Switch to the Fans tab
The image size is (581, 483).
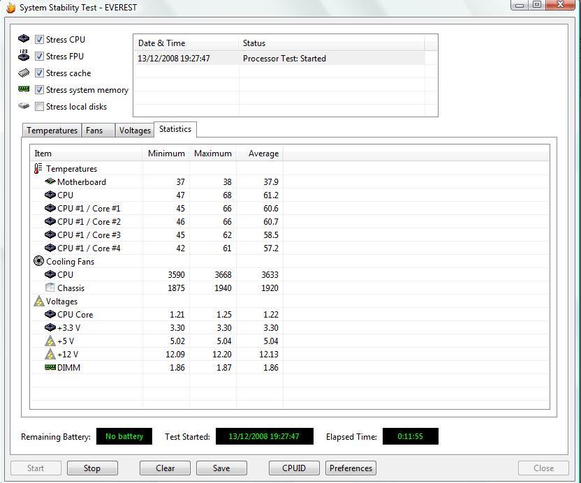(98, 131)
